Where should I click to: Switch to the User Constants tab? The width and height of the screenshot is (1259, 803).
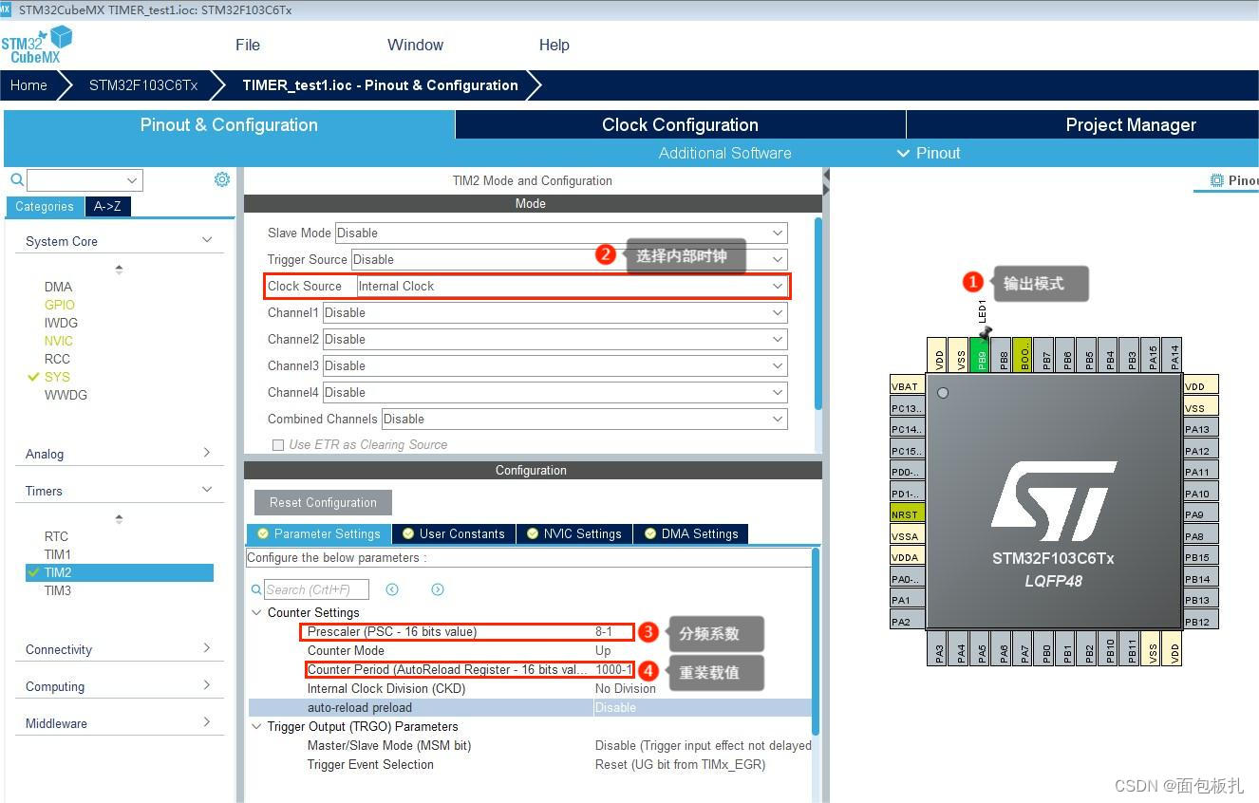click(x=454, y=533)
